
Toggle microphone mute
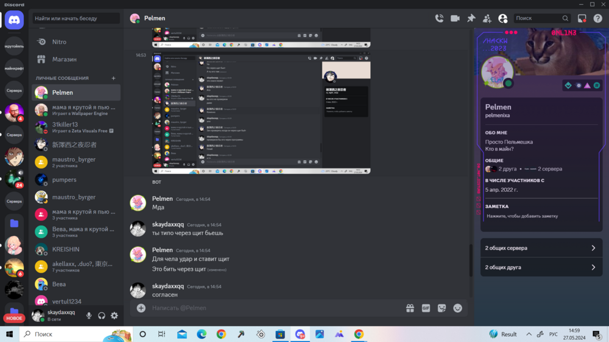(x=89, y=316)
